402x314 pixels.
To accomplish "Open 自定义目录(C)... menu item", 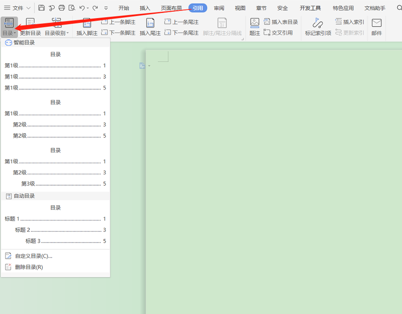I will click(x=55, y=256).
